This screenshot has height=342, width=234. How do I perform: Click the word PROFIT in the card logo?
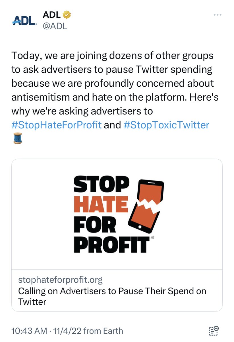click(x=111, y=244)
